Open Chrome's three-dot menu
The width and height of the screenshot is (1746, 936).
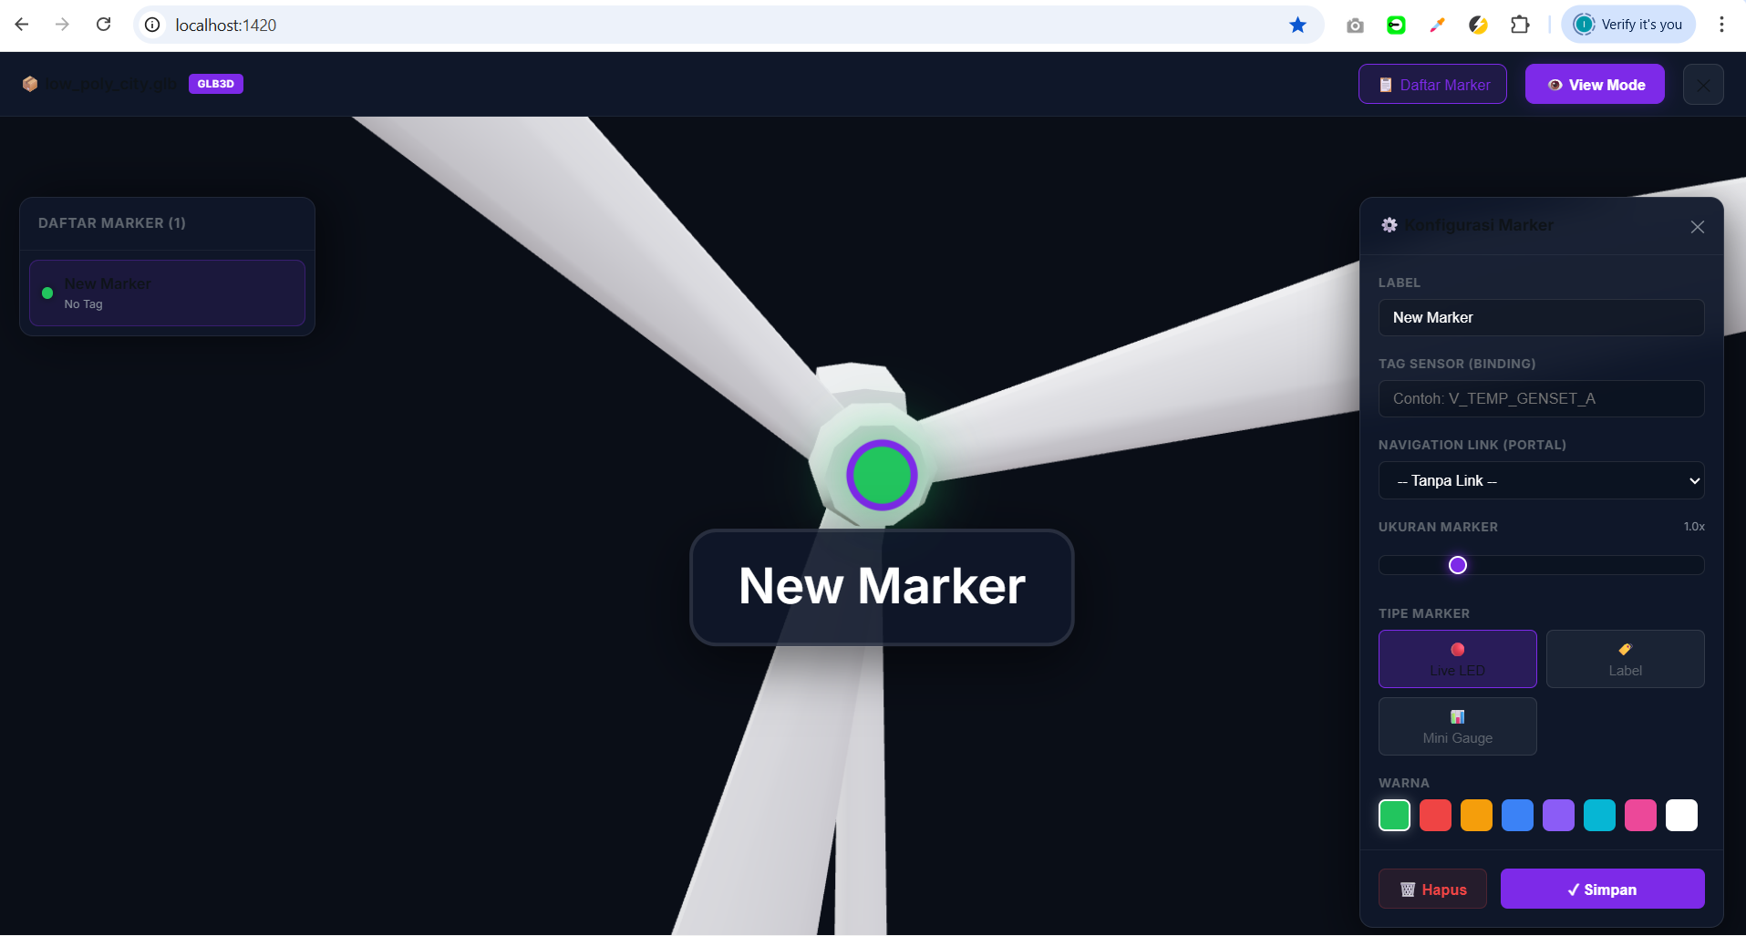[1720, 25]
